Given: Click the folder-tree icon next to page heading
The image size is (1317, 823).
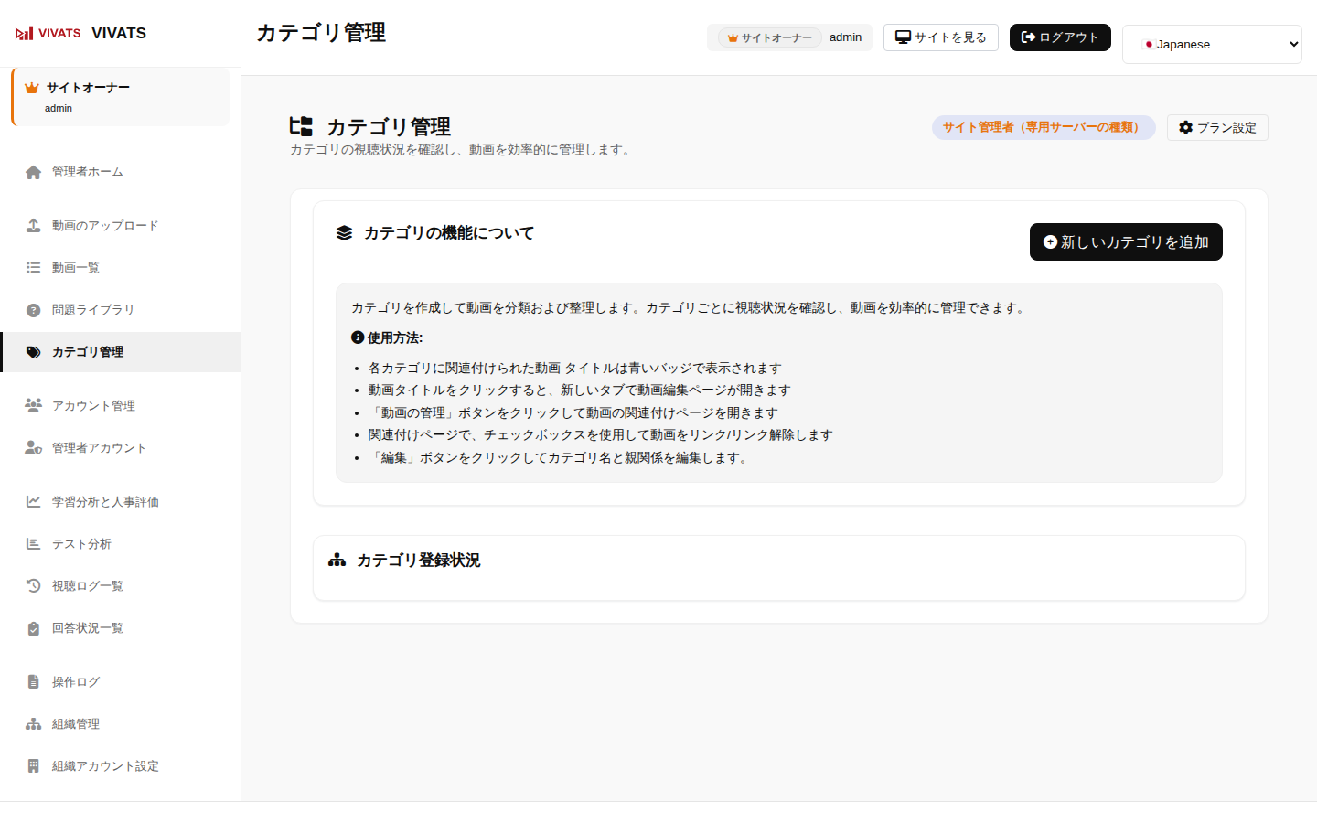Looking at the screenshot, I should click(x=301, y=126).
